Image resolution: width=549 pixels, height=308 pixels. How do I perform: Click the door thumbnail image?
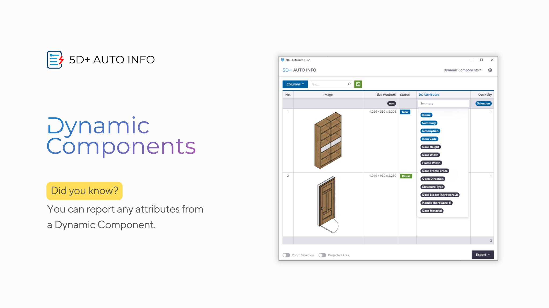click(x=328, y=205)
